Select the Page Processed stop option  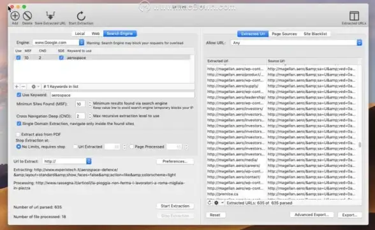pos(131,147)
